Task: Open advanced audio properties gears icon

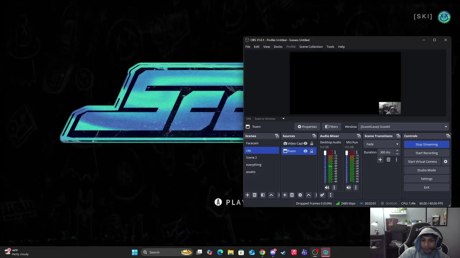Action: pos(322,195)
